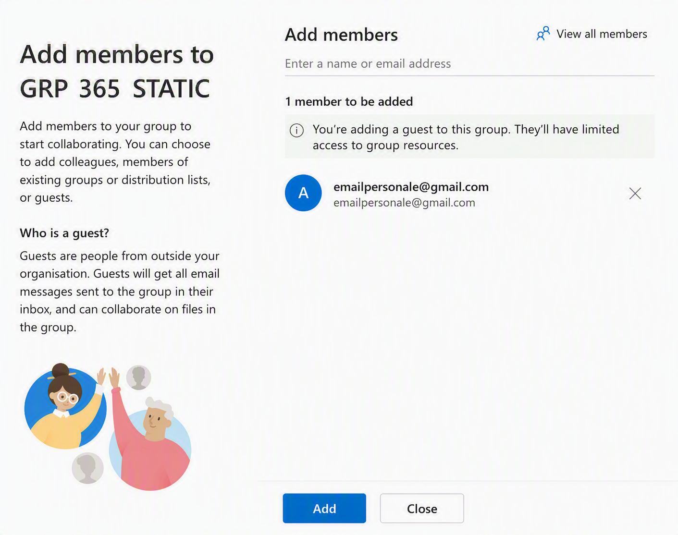678x535 pixels.
Task: Remove emailpersonale@gmail.com with the X icon
Action: [x=635, y=193]
